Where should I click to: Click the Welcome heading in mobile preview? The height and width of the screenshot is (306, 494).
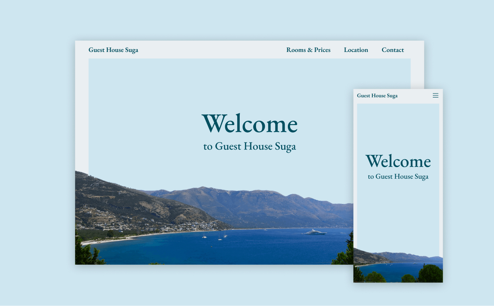(x=398, y=161)
